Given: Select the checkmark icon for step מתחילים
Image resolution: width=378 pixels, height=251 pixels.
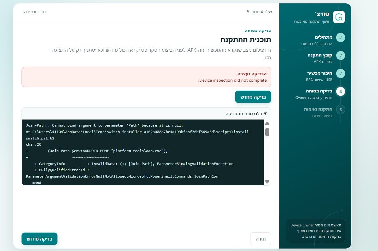Looking at the screenshot, I should tap(341, 37).
